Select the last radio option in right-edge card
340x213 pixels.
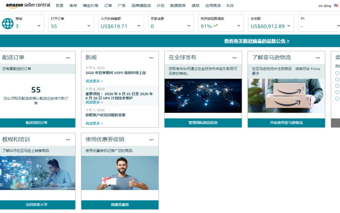[x=337, y=98]
